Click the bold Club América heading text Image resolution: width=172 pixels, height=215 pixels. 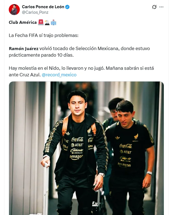click(23, 22)
